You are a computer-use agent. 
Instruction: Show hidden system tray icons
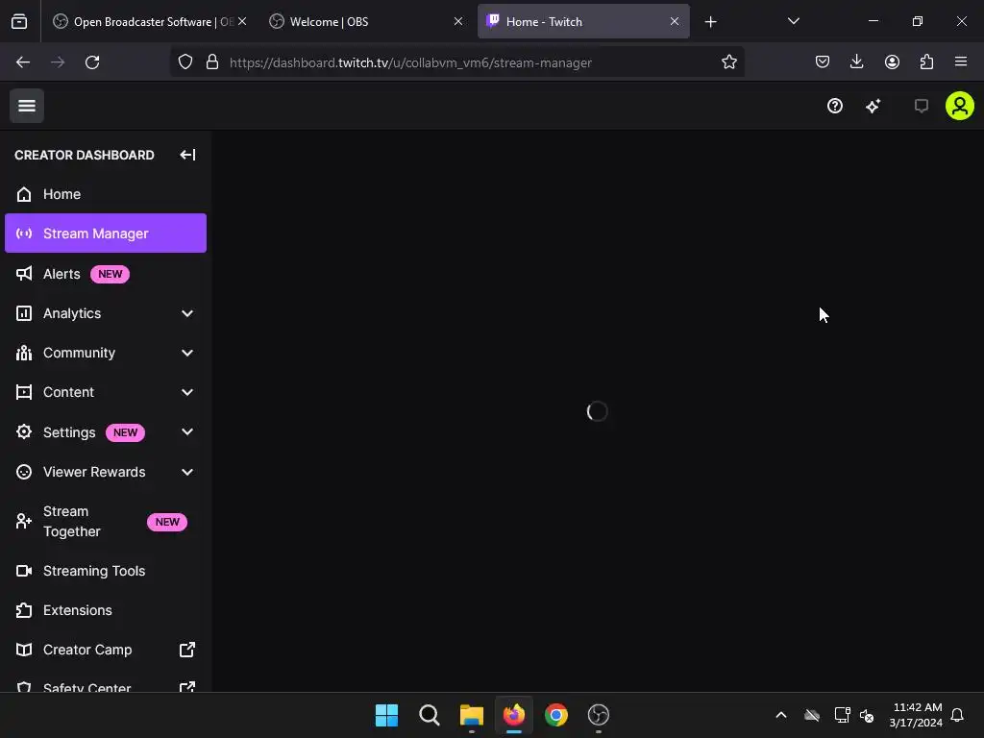[x=780, y=715]
